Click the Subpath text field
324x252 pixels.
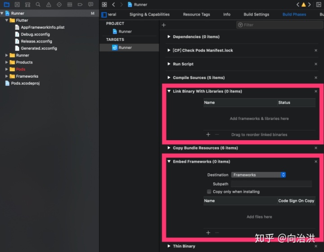(271, 184)
